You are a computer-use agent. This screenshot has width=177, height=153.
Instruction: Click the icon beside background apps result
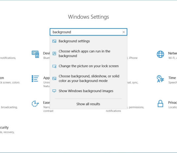point(54,54)
